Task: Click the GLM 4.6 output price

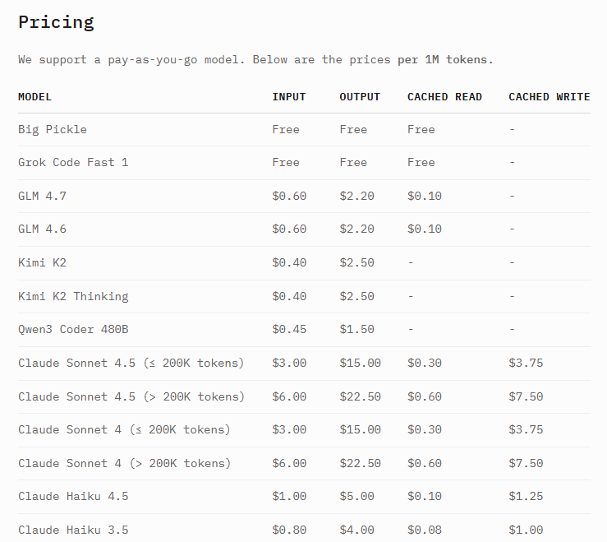Action: tap(356, 229)
